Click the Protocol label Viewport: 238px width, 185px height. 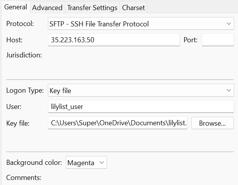[x=20, y=24]
